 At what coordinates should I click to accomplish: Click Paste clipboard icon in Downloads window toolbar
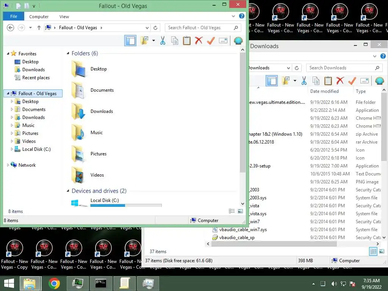click(328, 81)
